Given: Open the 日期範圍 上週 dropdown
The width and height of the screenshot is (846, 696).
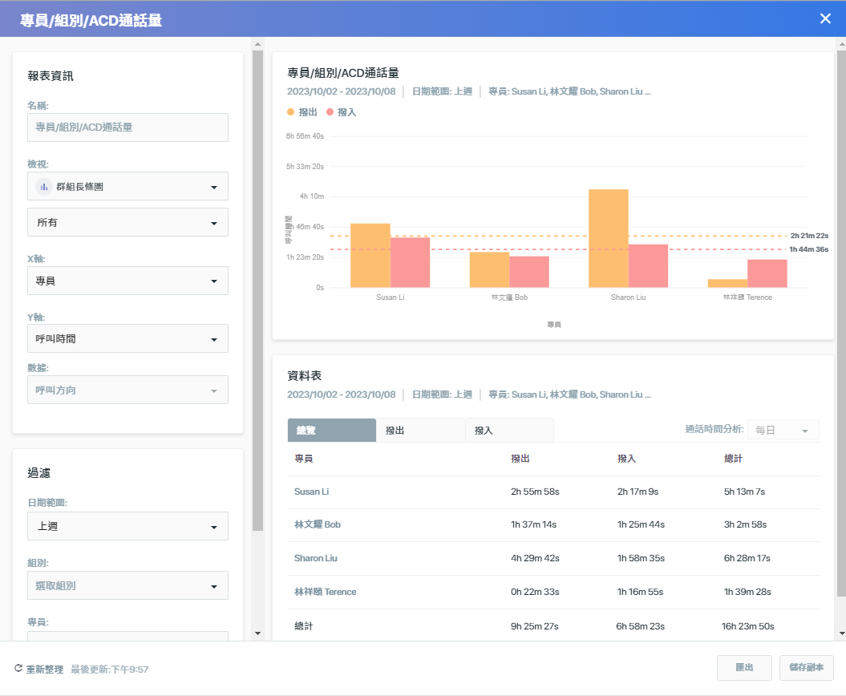Looking at the screenshot, I should click(128, 526).
